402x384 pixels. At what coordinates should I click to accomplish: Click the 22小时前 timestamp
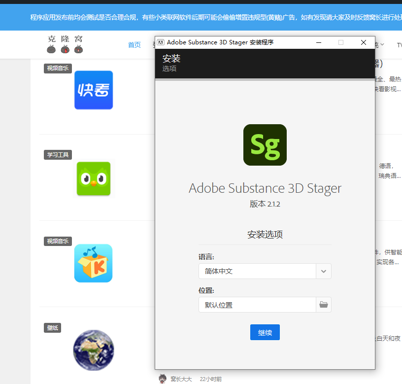tap(211, 379)
